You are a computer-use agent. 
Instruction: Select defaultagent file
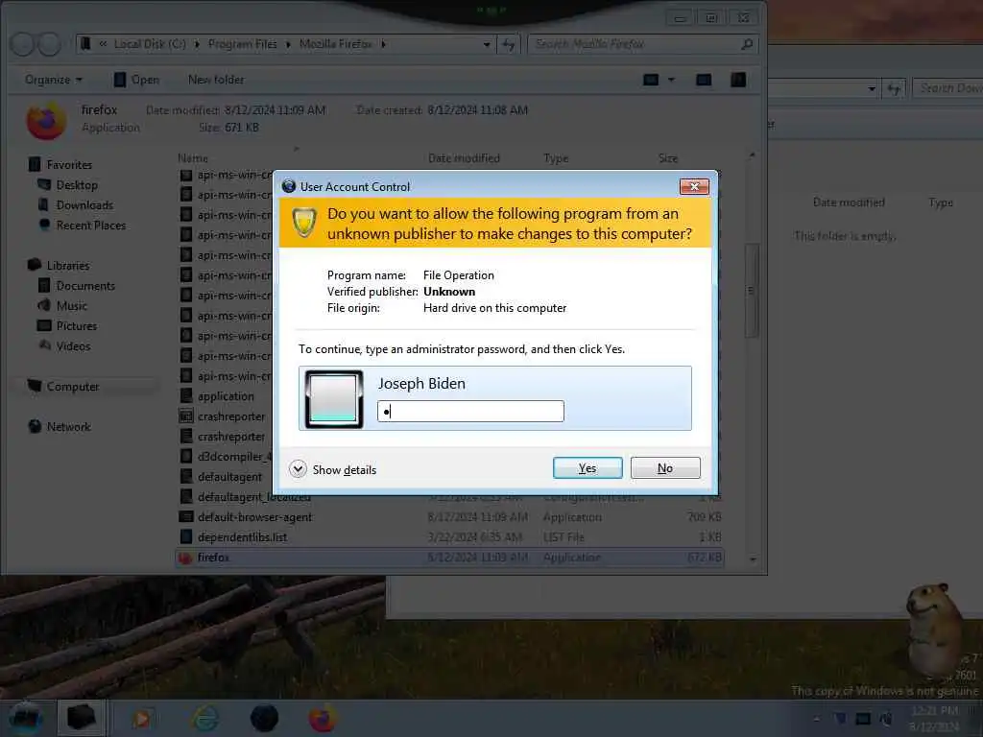pyautogui.click(x=229, y=477)
